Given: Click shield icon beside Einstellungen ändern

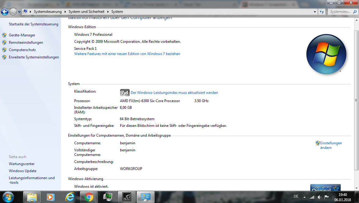Looking at the screenshot, I should 317,143.
